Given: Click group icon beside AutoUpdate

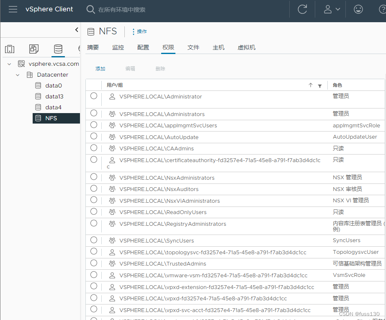Looking at the screenshot, I should (x=112, y=137).
